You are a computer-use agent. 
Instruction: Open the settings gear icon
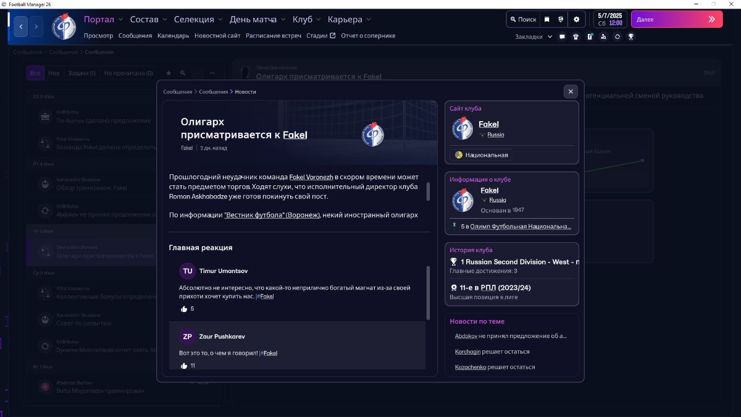click(576, 19)
